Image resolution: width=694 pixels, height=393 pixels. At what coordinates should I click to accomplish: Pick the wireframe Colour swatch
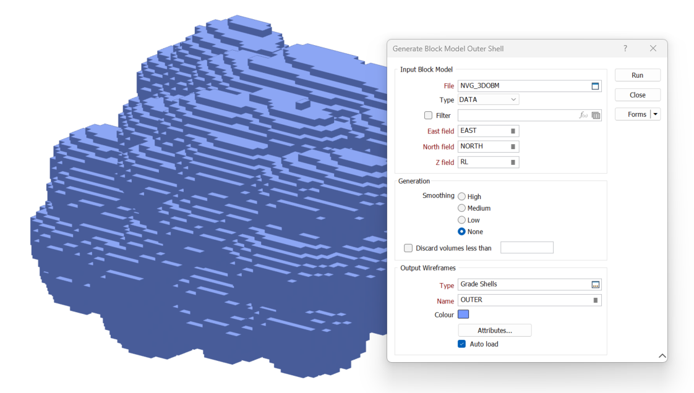(463, 315)
